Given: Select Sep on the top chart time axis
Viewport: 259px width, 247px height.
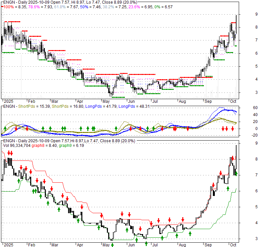Looking at the screenshot, I should (208, 101).
